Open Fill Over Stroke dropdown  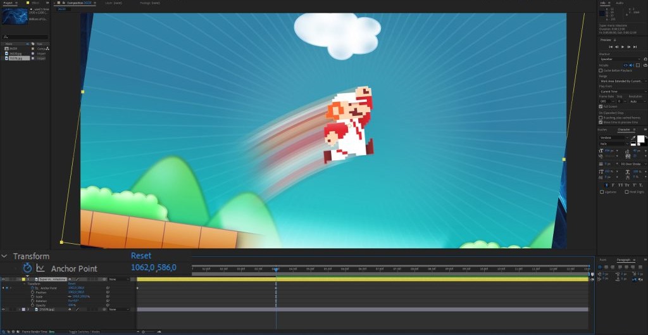click(x=633, y=164)
